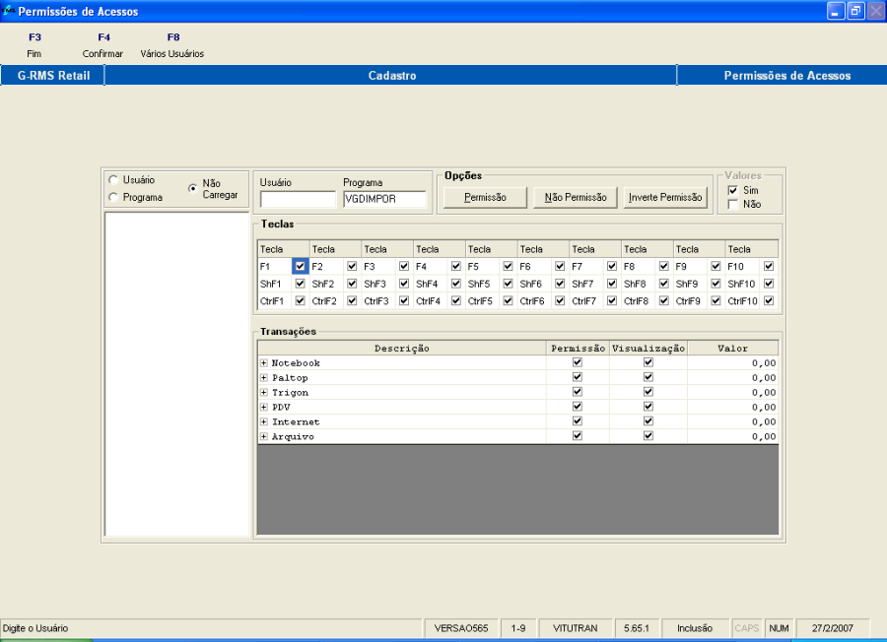The height and width of the screenshot is (642, 887).
Task: Click the Valor cell for Paltop
Action: (732, 378)
